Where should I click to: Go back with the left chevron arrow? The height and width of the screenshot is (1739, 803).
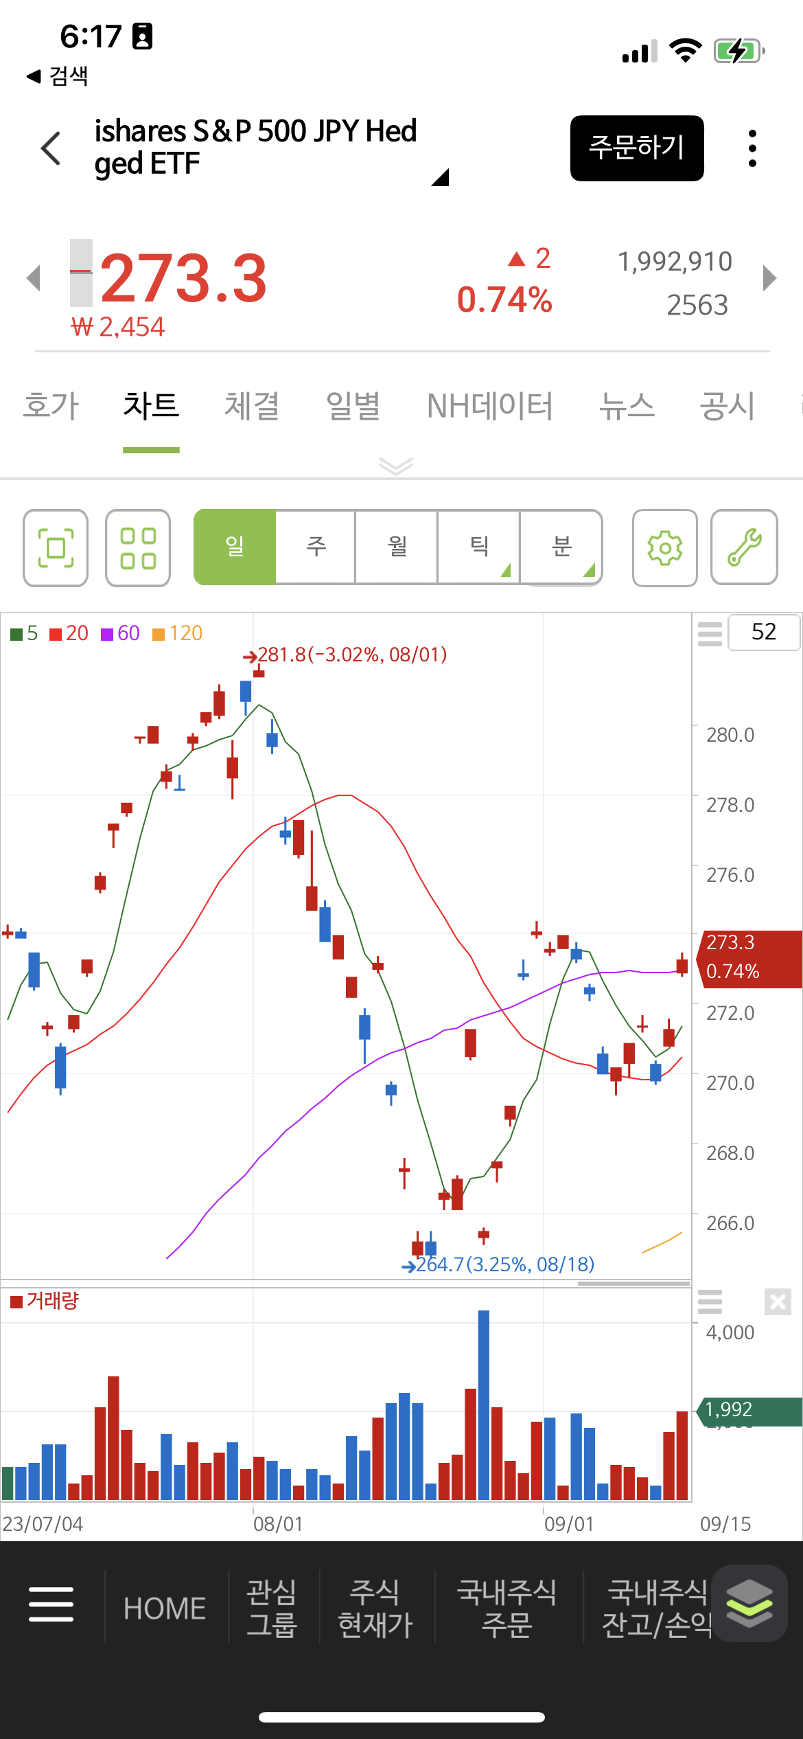click(51, 148)
